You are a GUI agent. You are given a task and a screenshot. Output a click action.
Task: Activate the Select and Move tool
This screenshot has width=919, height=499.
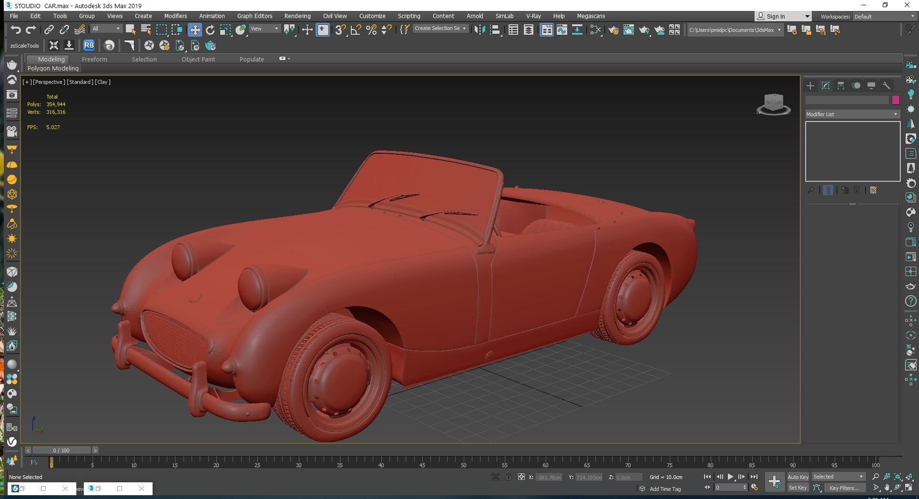click(194, 30)
